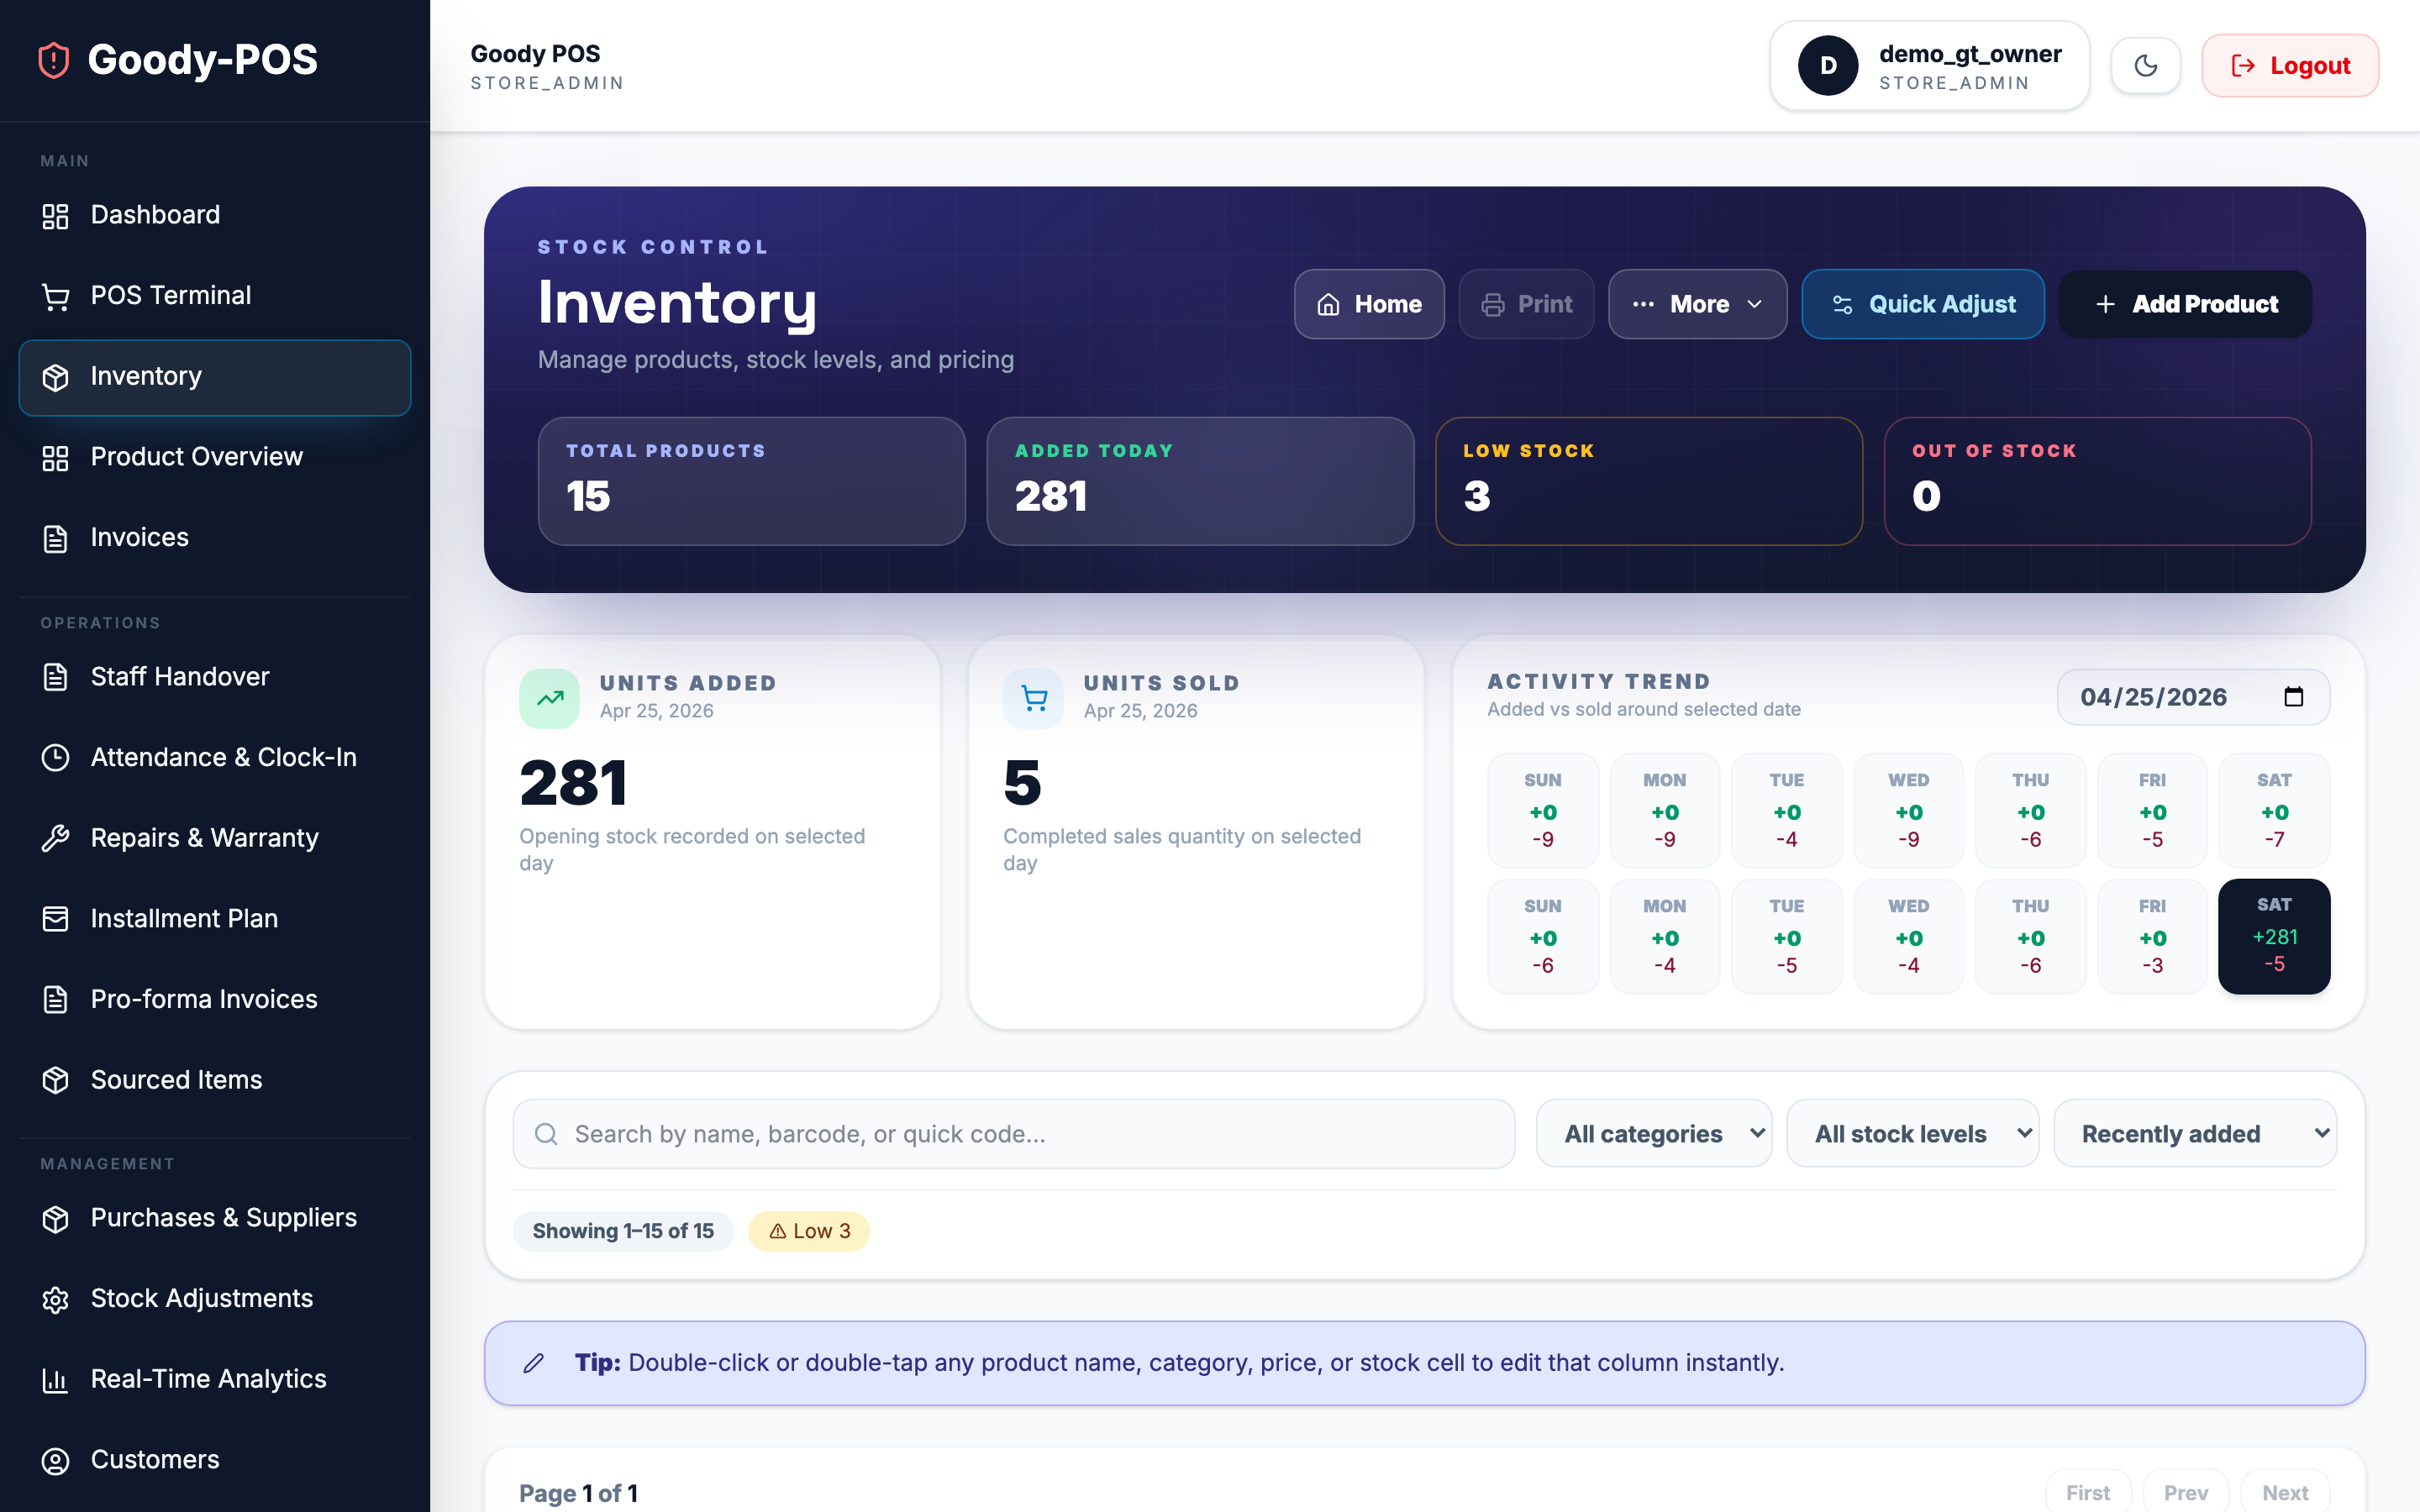Toggle dark mode with the moon button

click(x=2146, y=65)
